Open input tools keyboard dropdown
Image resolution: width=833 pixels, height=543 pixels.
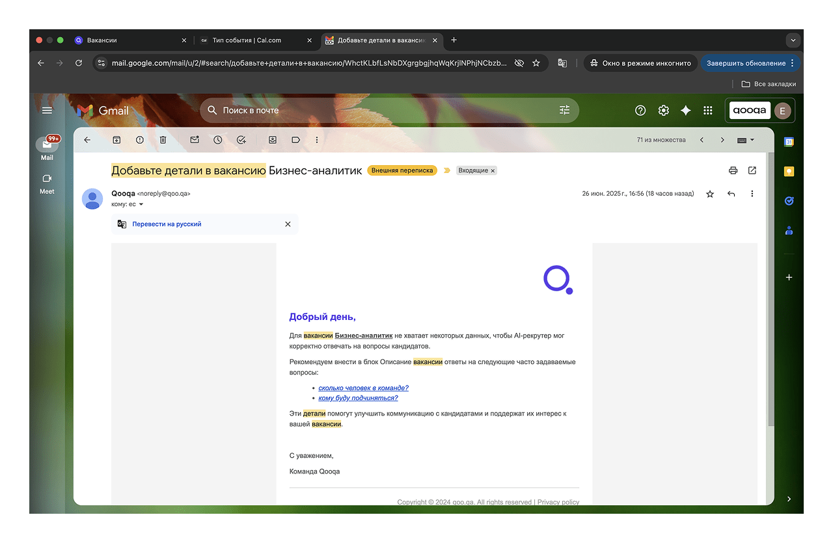coord(746,140)
